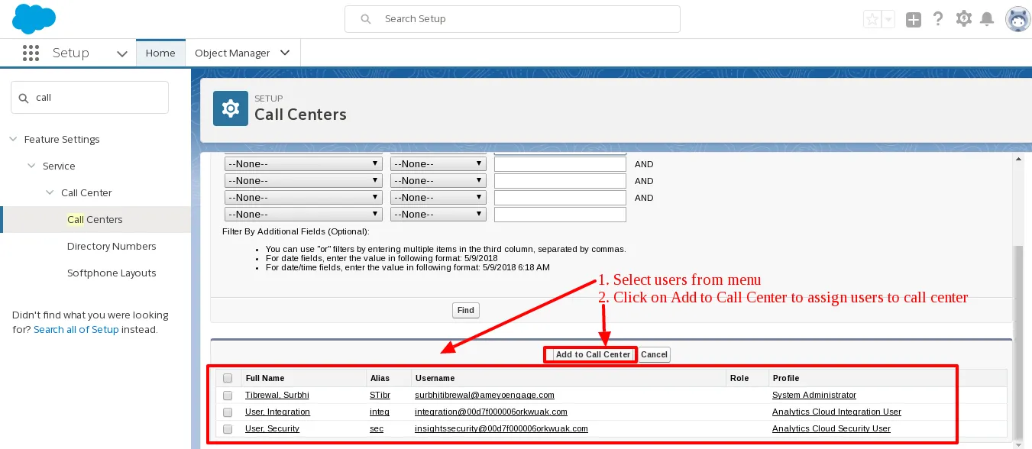Open the Help question mark icon
Screen dimensions: 1032x449
click(x=939, y=19)
